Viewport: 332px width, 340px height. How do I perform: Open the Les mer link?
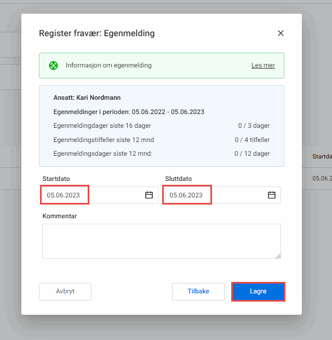pyautogui.click(x=263, y=65)
